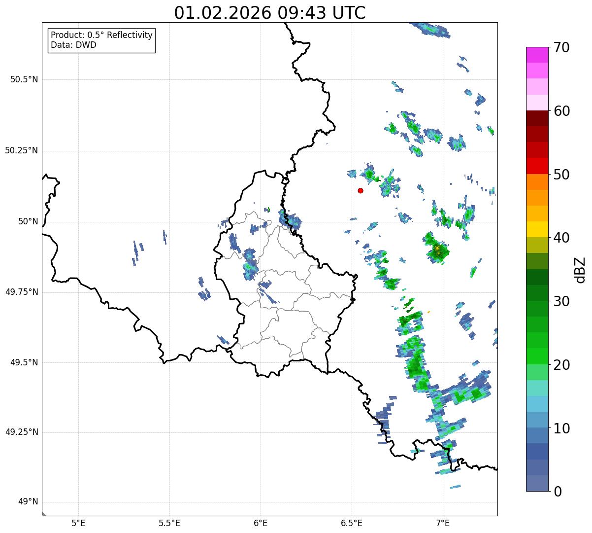Click the Product 0.5° Reflectivity info box
The image size is (592, 533).
point(101,40)
